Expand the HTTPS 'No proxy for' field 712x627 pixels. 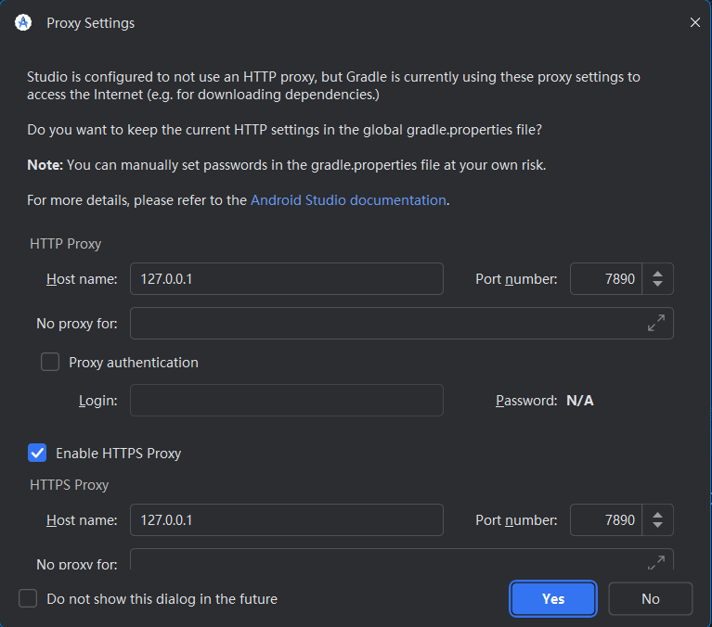[655, 562]
